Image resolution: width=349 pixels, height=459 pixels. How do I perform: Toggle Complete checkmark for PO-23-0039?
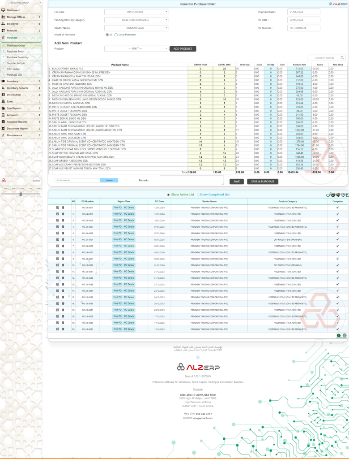pos(338,265)
